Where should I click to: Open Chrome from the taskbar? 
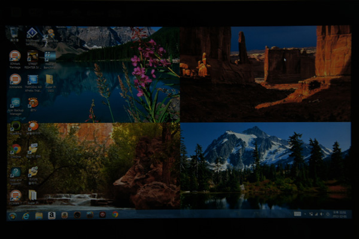click(115, 214)
